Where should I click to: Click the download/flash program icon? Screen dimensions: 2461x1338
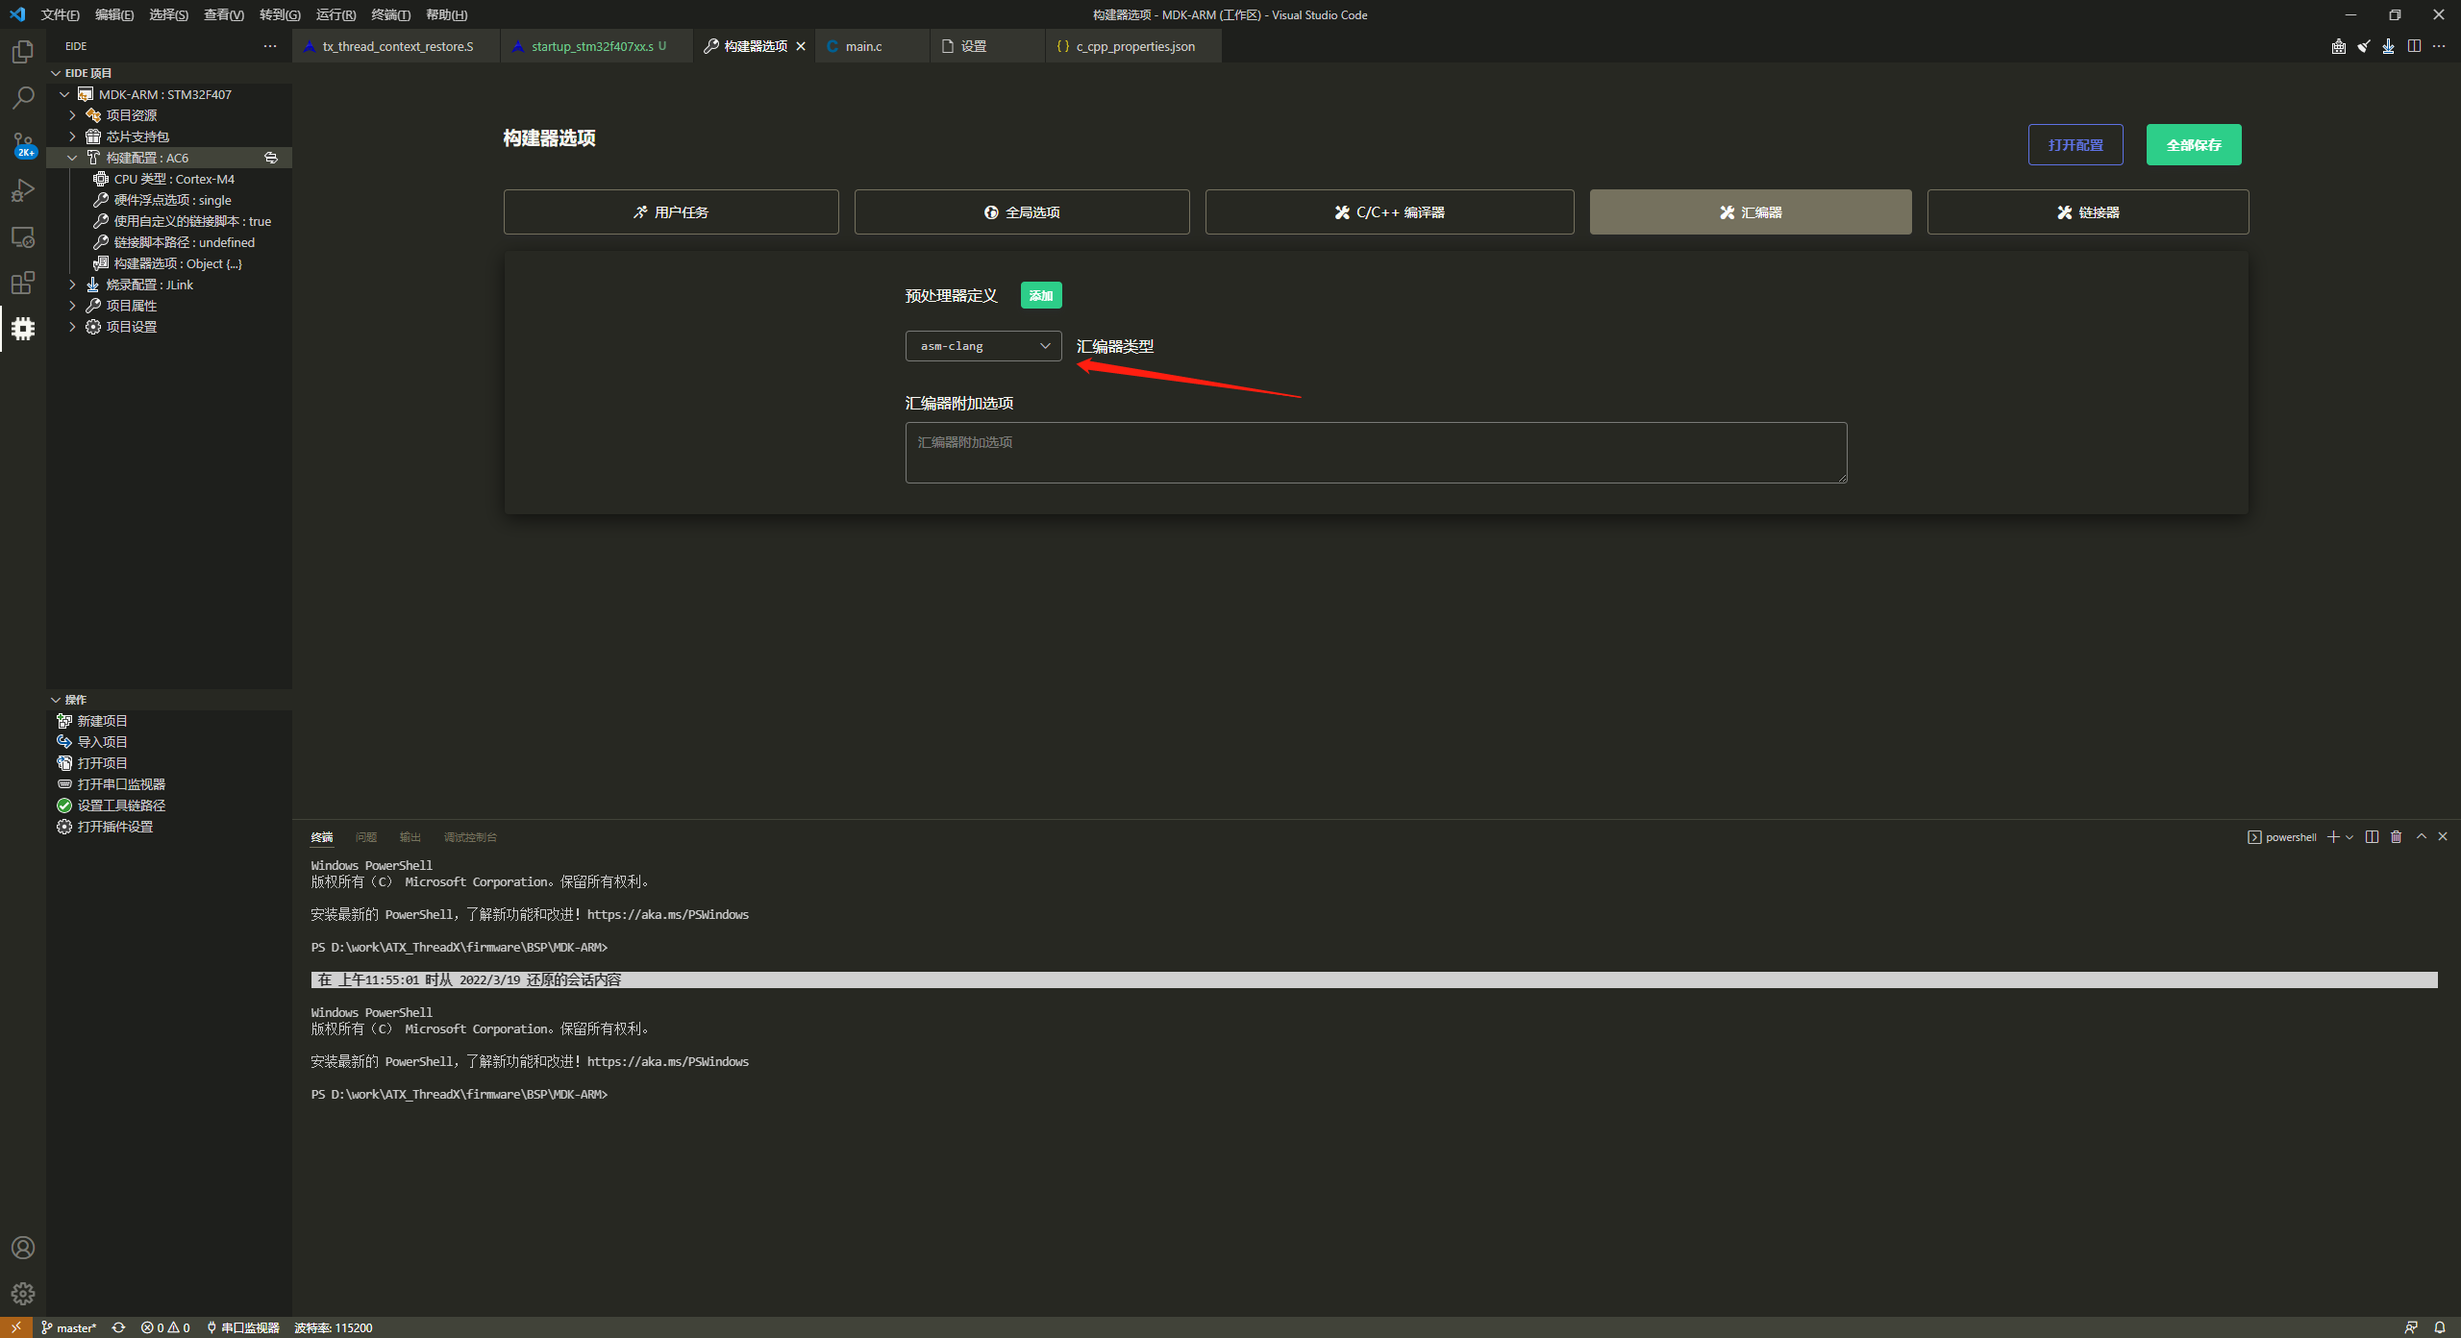(x=2389, y=46)
